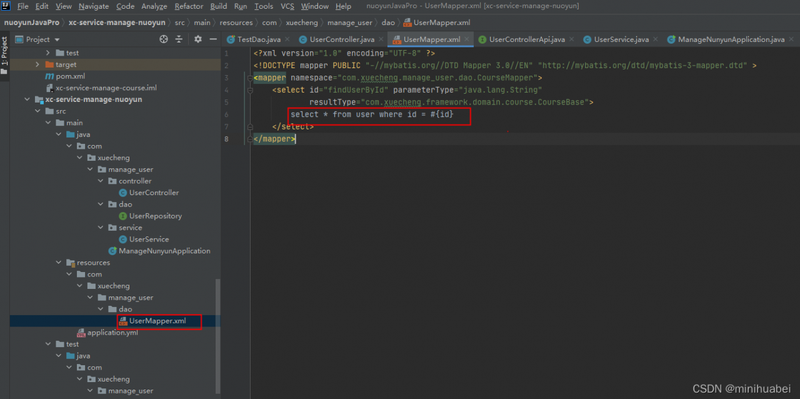Select application.yml in the project tree
Viewport: 800px width, 399px height.
click(x=112, y=333)
